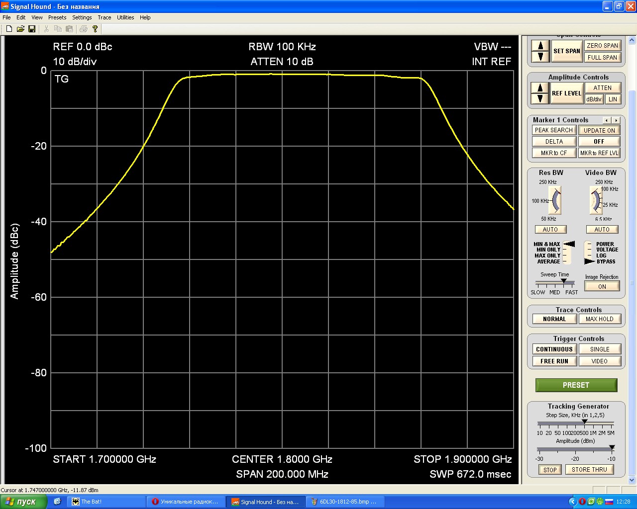The width and height of the screenshot is (637, 509).
Task: Click the Res BW dial knob
Action: click(556, 201)
